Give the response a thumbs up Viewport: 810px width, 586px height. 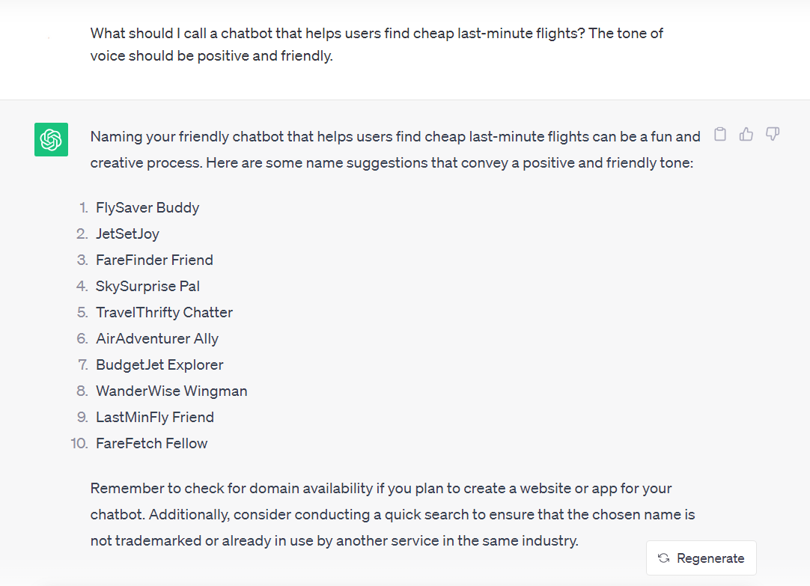pos(746,135)
